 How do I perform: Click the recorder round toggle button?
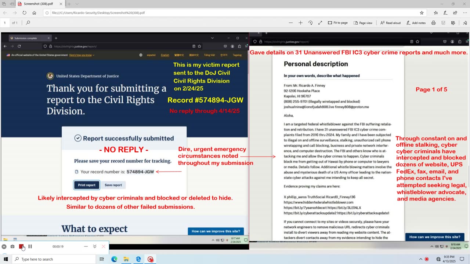coord(4,246)
